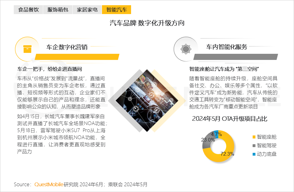Click the 4.7% donut chart label

pos(217,134)
